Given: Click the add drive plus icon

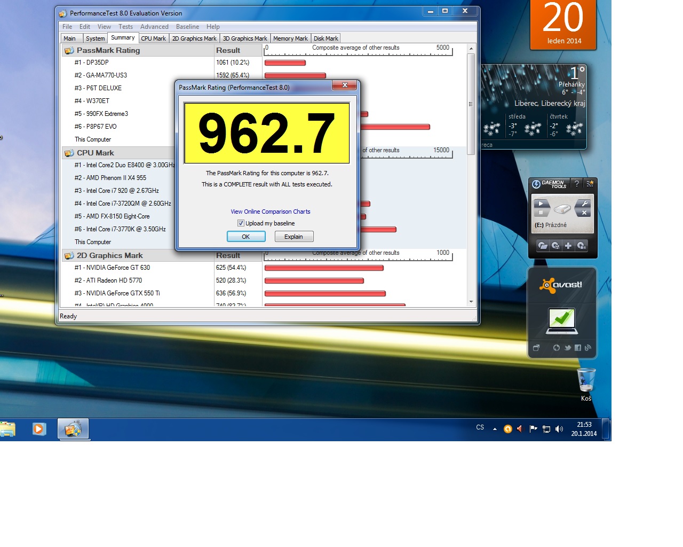Looking at the screenshot, I should coord(568,246).
